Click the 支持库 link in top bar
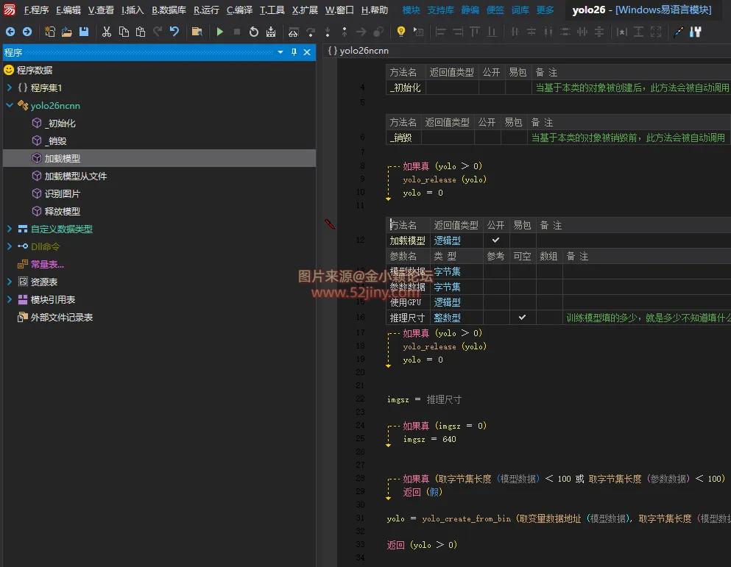Viewport: 731px width, 567px height. [440, 10]
